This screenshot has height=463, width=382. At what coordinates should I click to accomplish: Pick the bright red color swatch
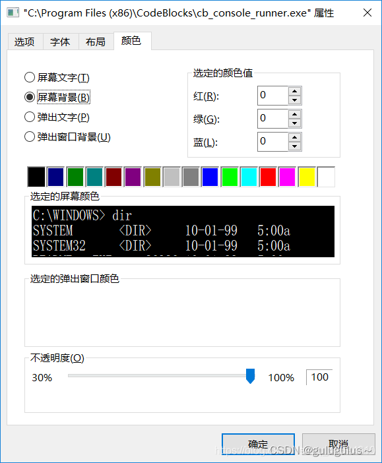(x=268, y=177)
